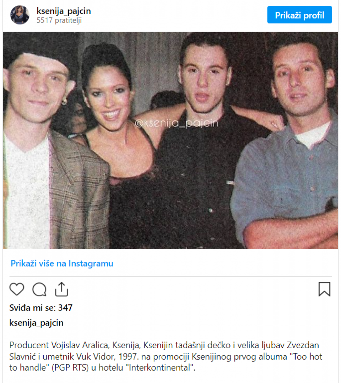
Task: Save the post with the bookmark icon
Action: pyautogui.click(x=324, y=289)
